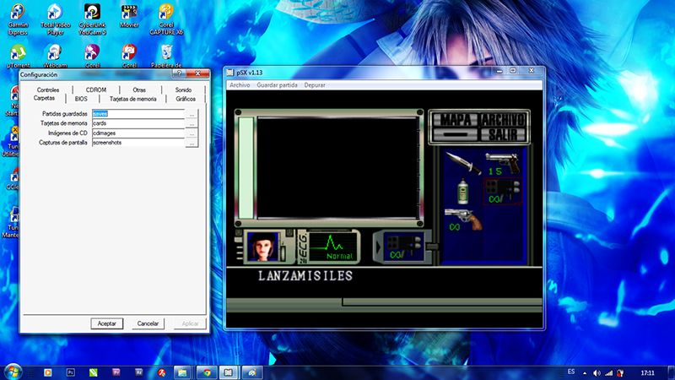The width and height of the screenshot is (675, 380).
Task: Click the Capturas de pantalla folder field
Action: [138, 143]
